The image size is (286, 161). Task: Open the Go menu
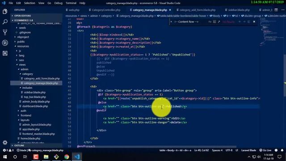tap(49, 3)
